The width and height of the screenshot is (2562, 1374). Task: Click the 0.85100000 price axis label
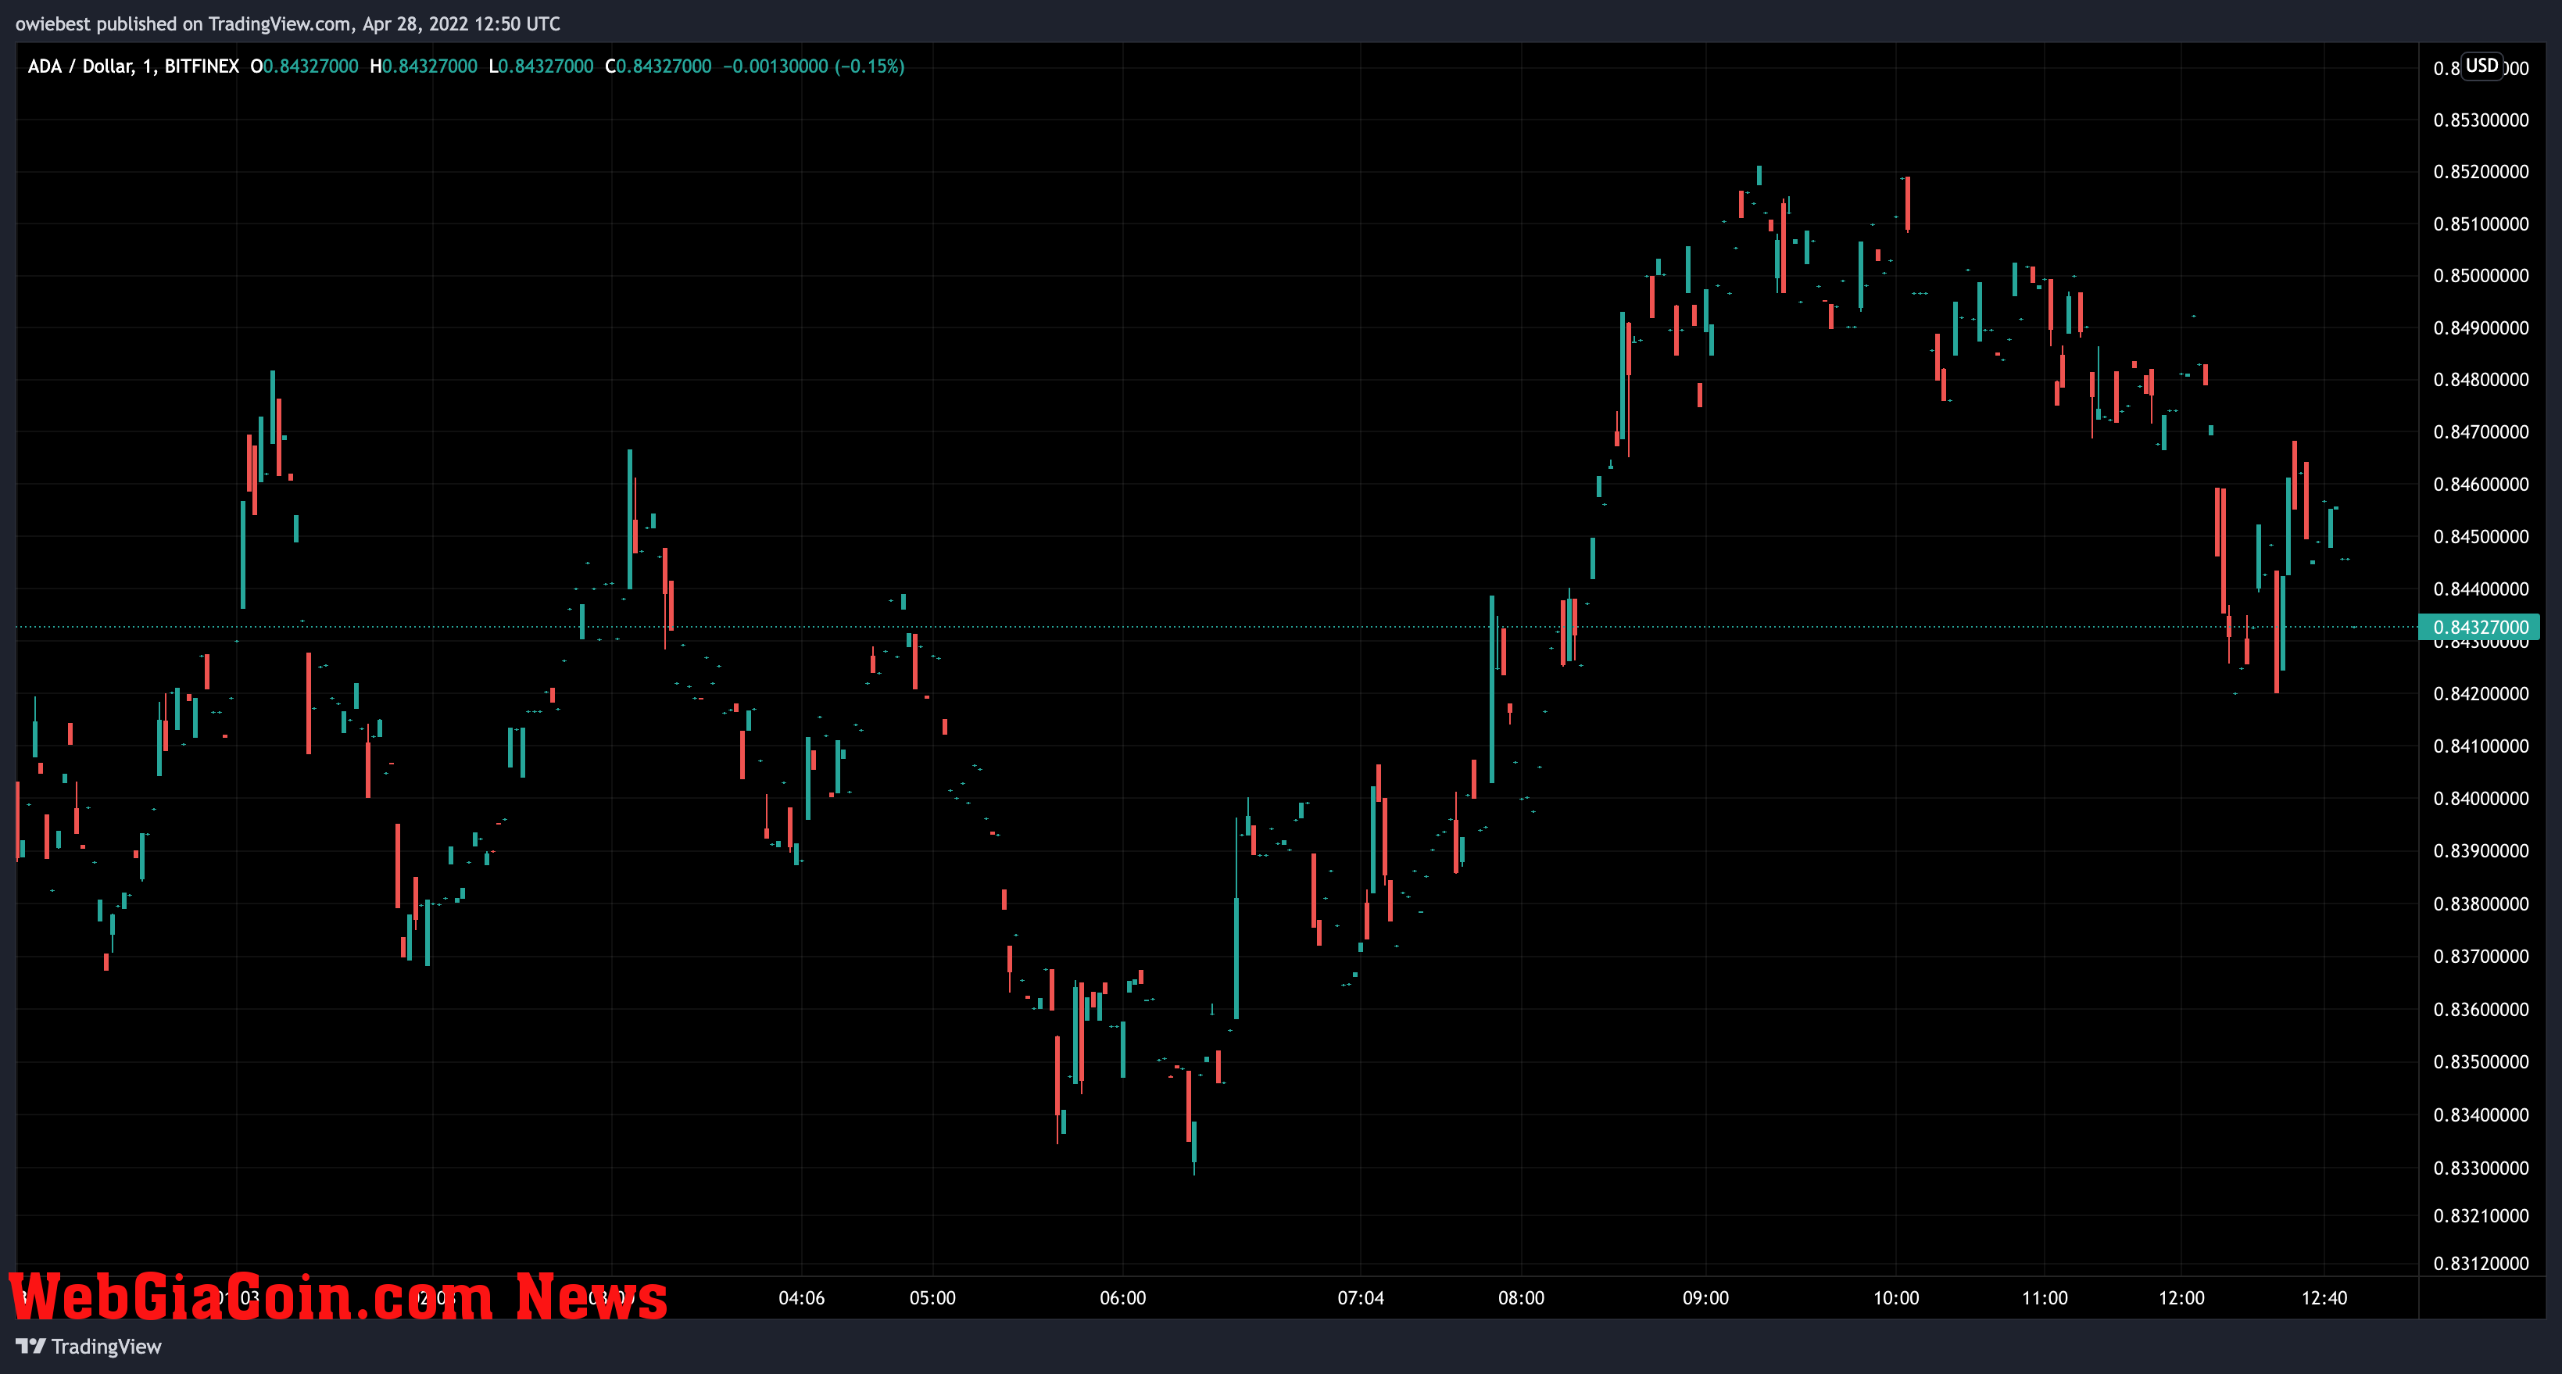coord(2481,224)
